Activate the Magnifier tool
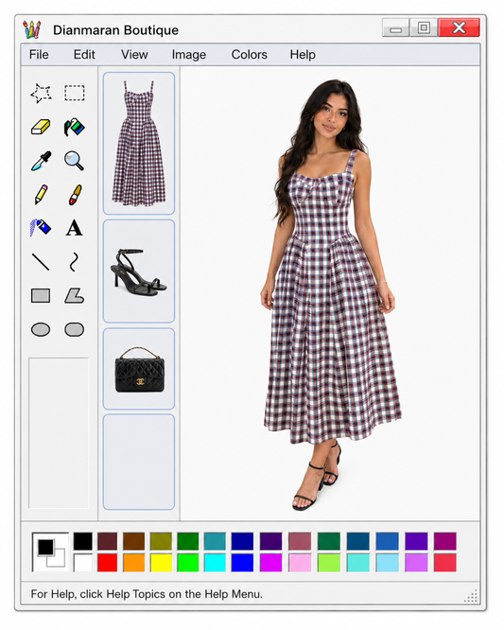The image size is (504, 630). (75, 161)
